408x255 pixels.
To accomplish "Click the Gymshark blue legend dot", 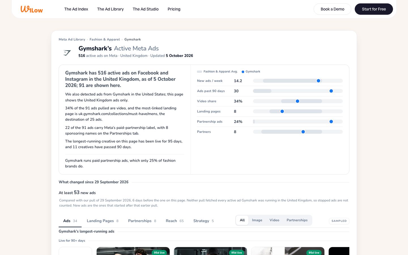I will (243, 72).
